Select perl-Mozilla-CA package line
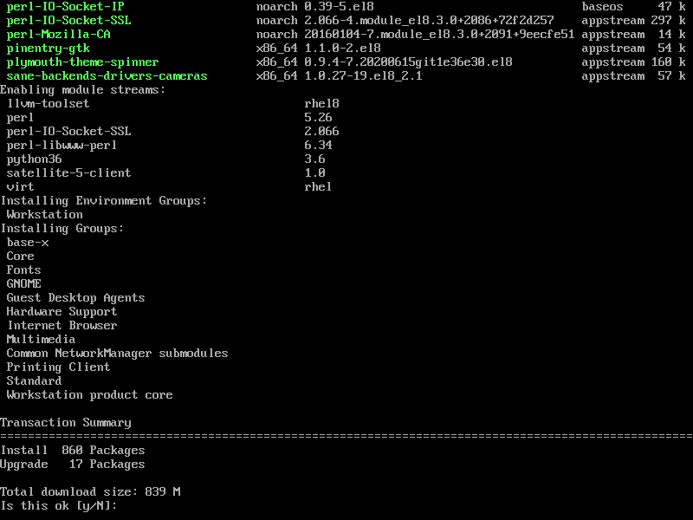This screenshot has height=520, width=693. (x=58, y=34)
